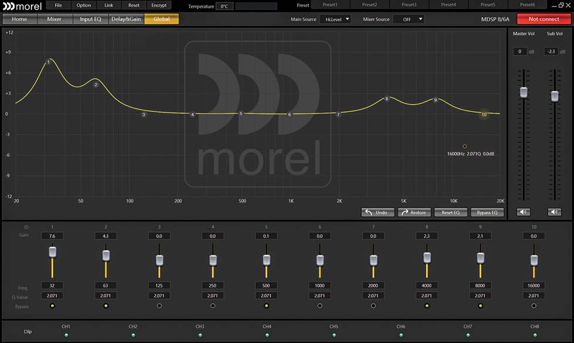Image resolution: width=574 pixels, height=343 pixels.
Task: Click the Sub Vol fader handle
Action: tap(555, 96)
